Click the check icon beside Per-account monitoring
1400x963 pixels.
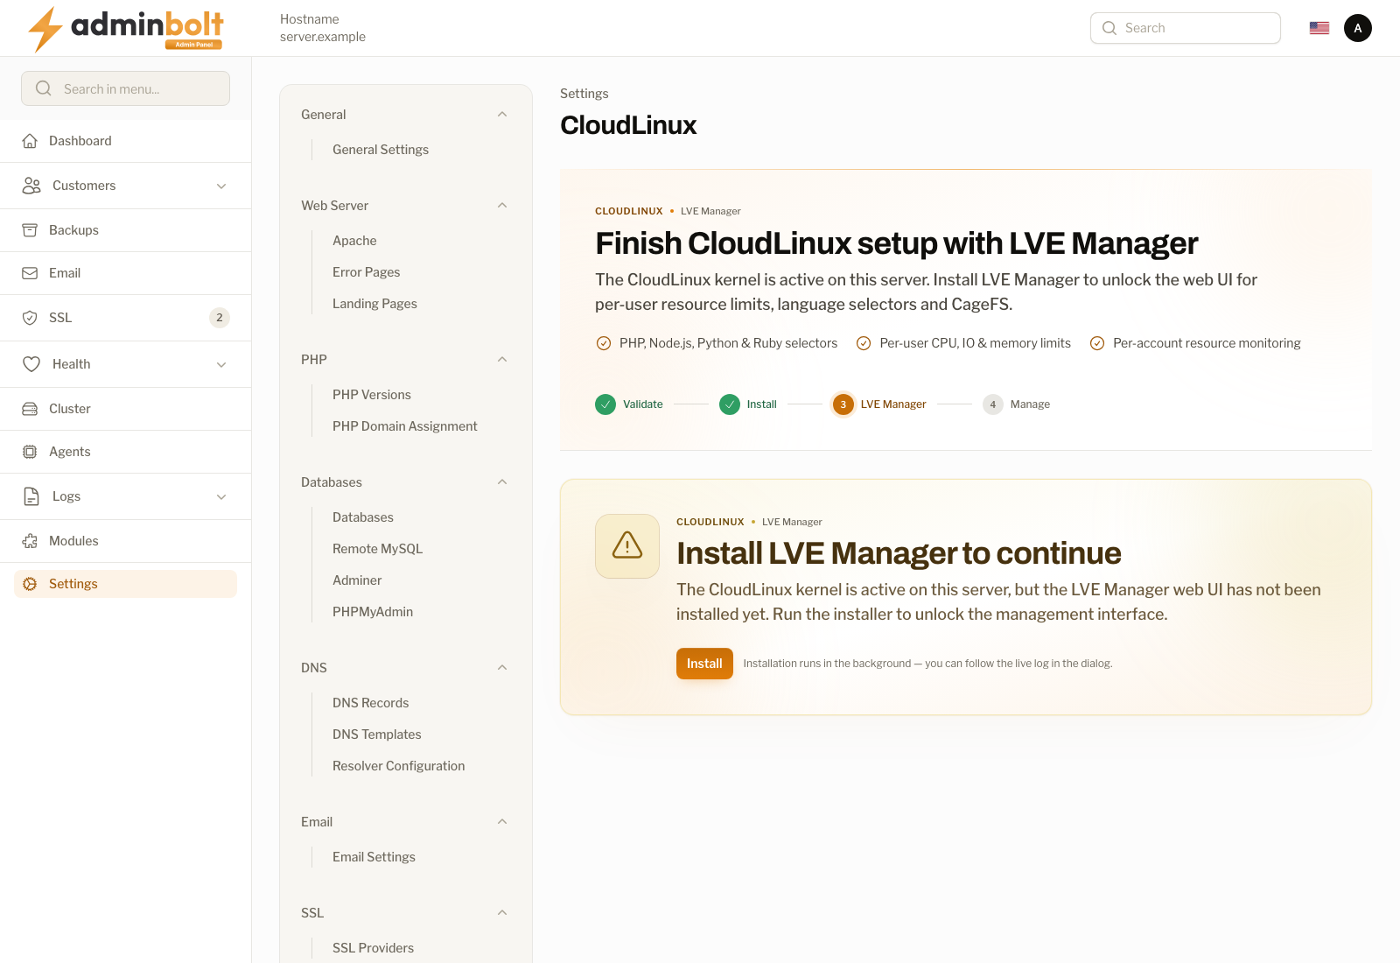[1097, 343]
